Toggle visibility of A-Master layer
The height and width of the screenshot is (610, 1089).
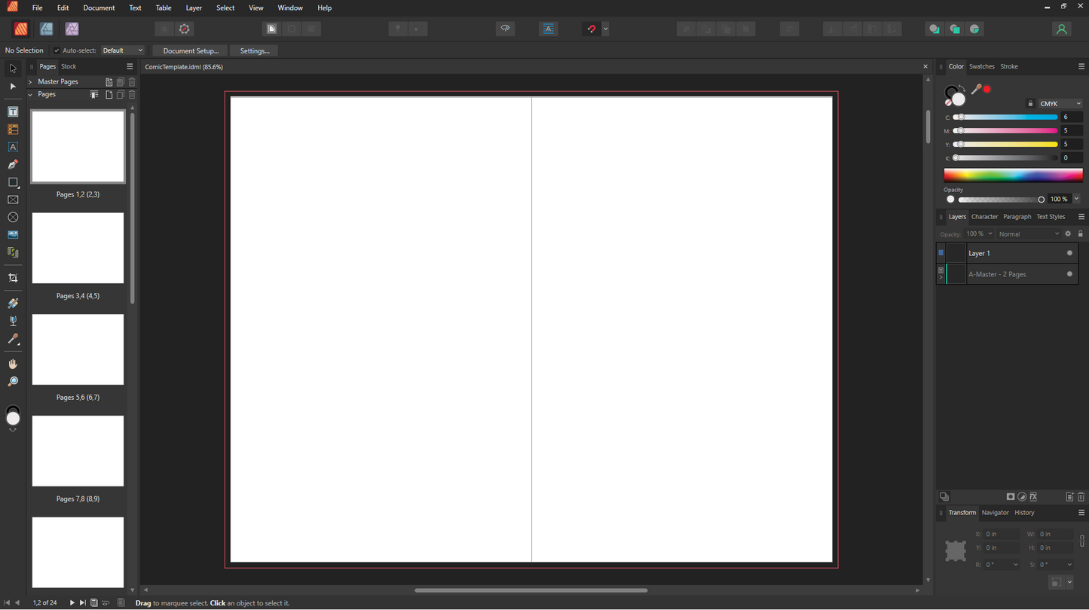pos(1069,274)
